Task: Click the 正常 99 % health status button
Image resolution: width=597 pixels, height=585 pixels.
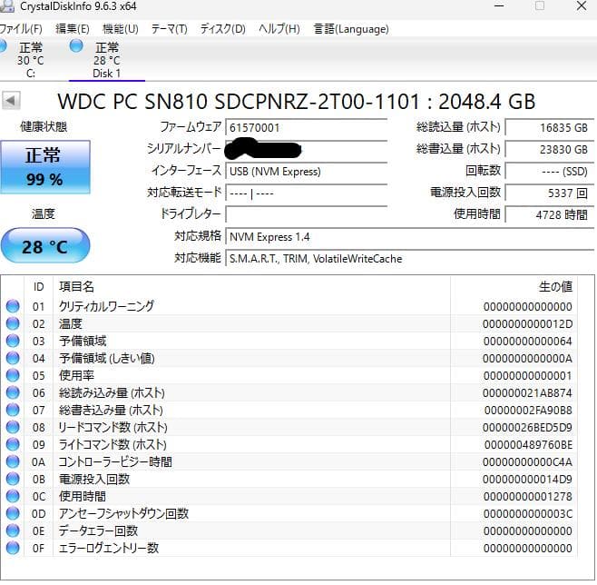Action: [45, 167]
